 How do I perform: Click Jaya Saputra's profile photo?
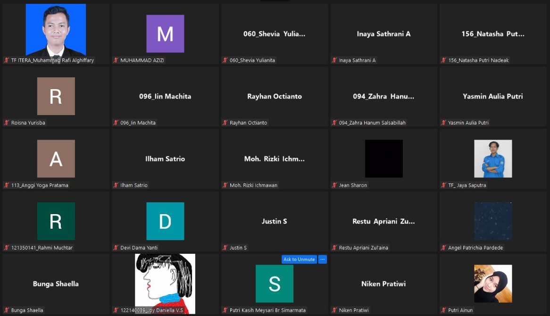pyautogui.click(x=493, y=158)
